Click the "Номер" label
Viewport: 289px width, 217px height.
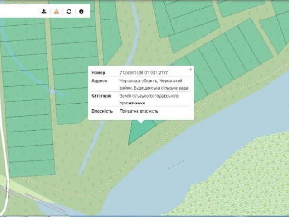click(98, 73)
